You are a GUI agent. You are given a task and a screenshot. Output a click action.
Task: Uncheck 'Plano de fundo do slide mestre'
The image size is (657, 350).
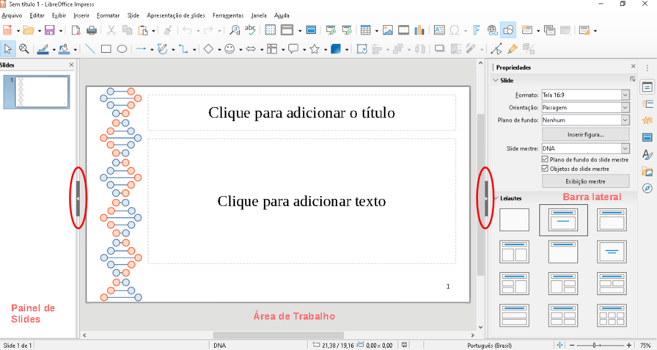point(545,159)
